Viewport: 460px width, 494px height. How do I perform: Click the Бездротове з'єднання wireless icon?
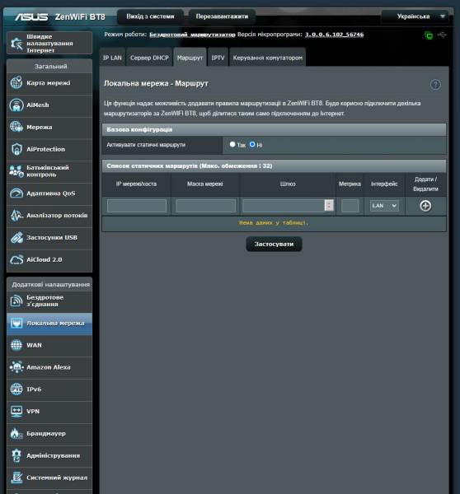[x=16, y=301]
